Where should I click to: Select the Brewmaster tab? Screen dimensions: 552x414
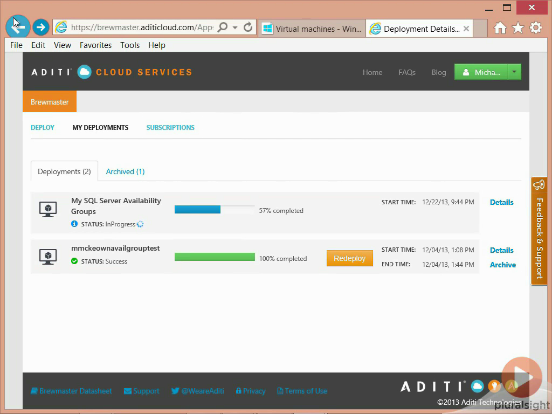point(50,102)
